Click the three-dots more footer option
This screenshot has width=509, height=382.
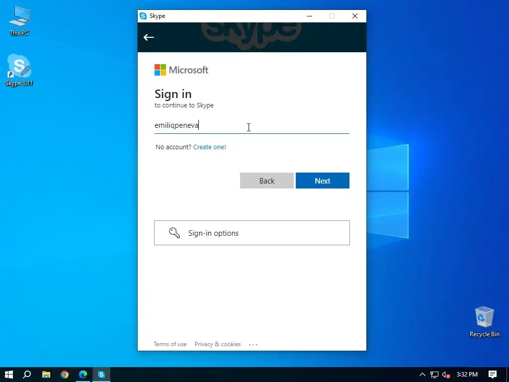pos(253,344)
